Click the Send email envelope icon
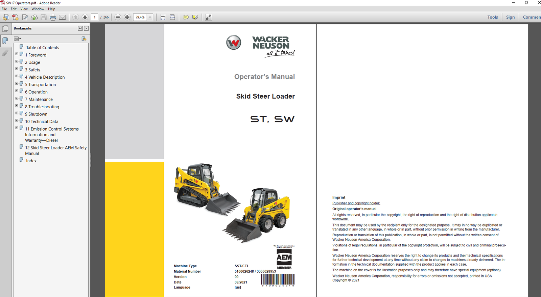This screenshot has height=297, width=541. (63, 17)
